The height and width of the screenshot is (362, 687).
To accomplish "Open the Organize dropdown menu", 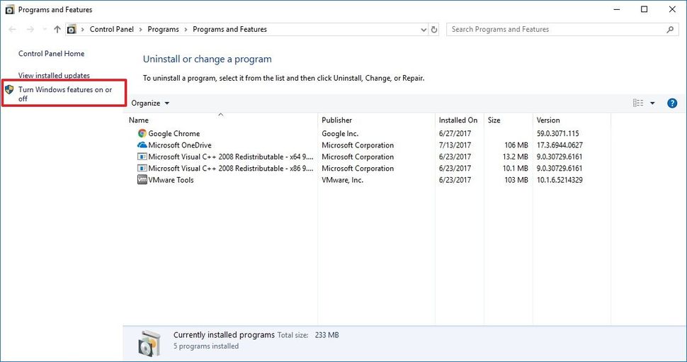I will (150, 103).
